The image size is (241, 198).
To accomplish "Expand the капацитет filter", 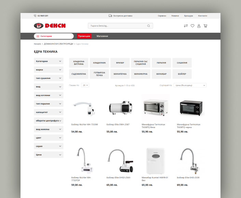I will (49, 112).
